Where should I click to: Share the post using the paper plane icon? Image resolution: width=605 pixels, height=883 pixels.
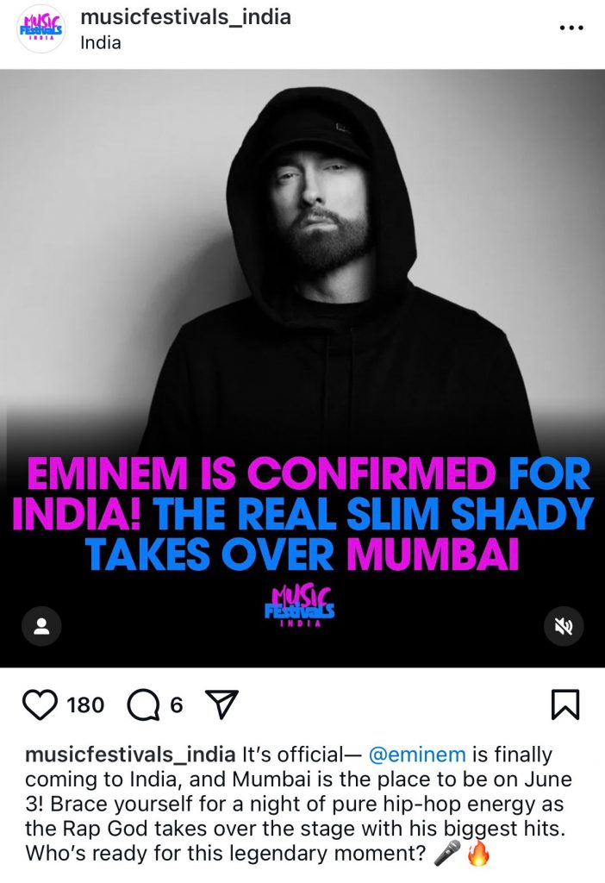click(x=222, y=705)
